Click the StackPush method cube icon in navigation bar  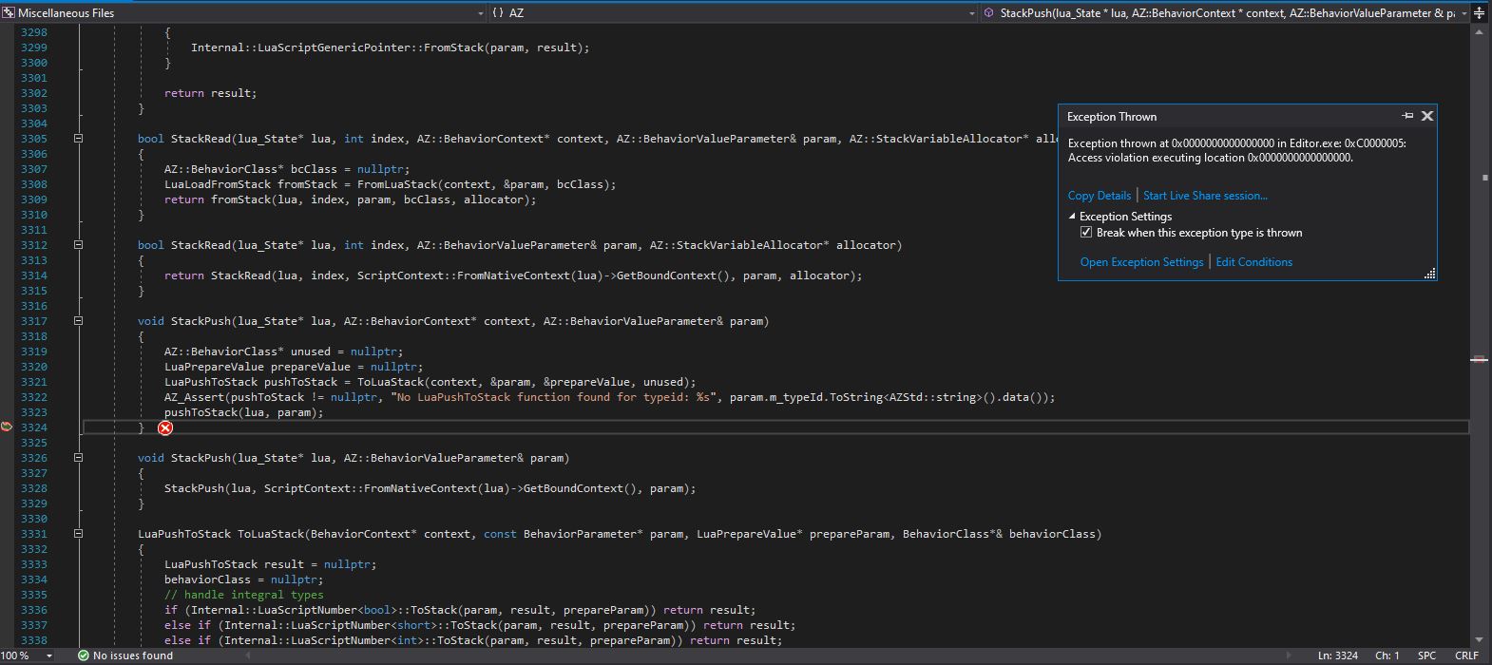989,13
